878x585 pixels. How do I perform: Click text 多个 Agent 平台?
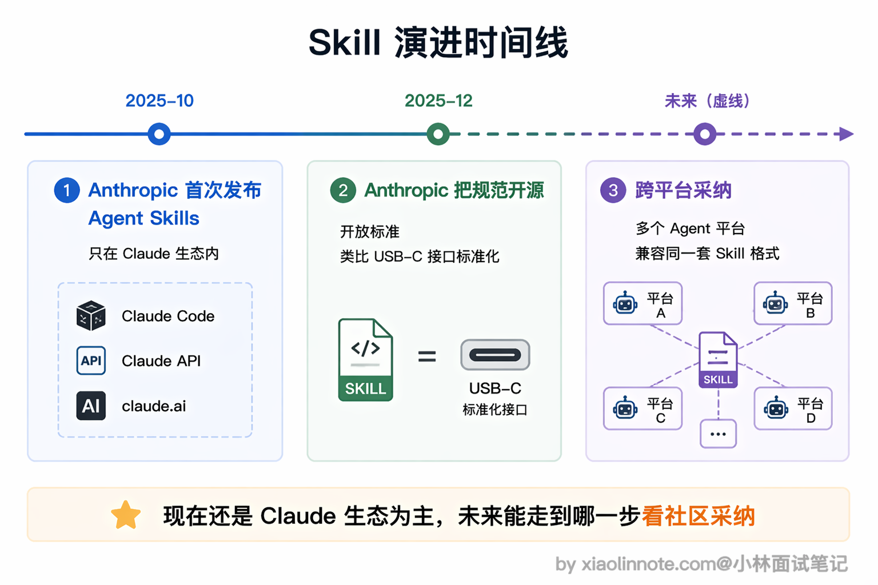[x=691, y=229]
